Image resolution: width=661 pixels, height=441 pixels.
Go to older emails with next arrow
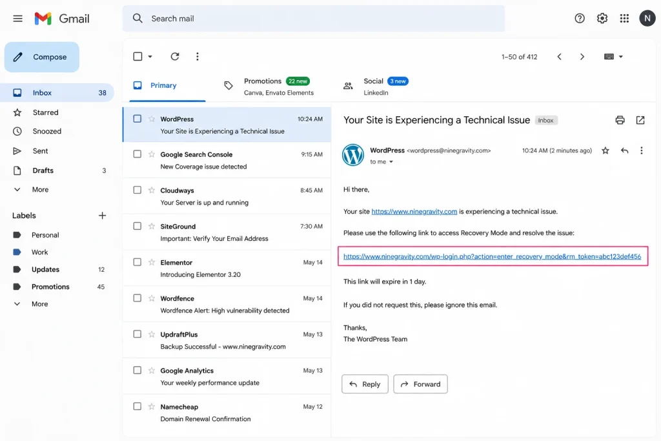582,56
